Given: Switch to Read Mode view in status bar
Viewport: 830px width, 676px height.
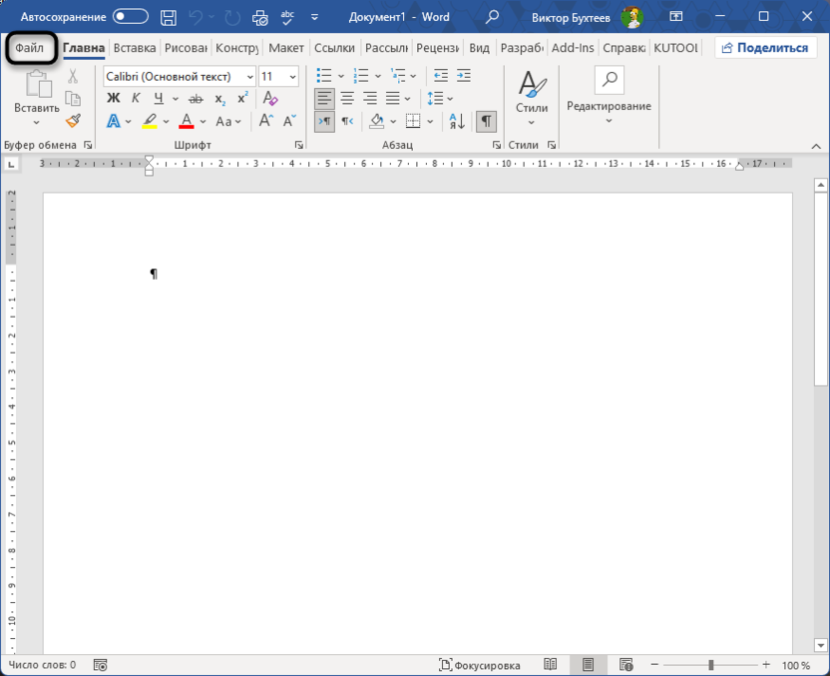Looking at the screenshot, I should coord(551,665).
